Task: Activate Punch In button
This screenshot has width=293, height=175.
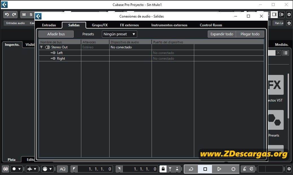Action: point(170,169)
